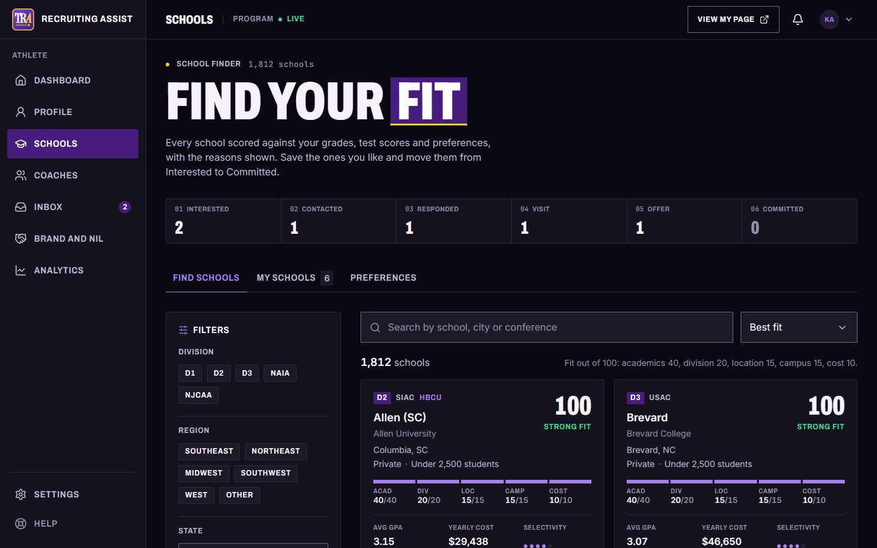Image resolution: width=877 pixels, height=548 pixels.
Task: Open the Dashboard sidebar item
Action: coord(72,80)
